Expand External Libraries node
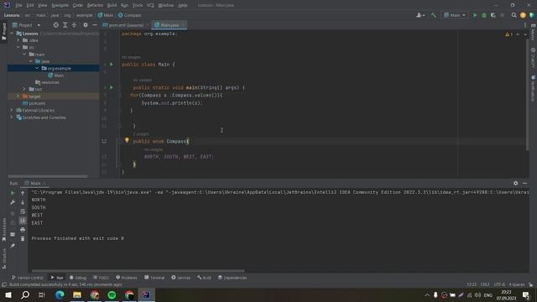 pos(12,110)
